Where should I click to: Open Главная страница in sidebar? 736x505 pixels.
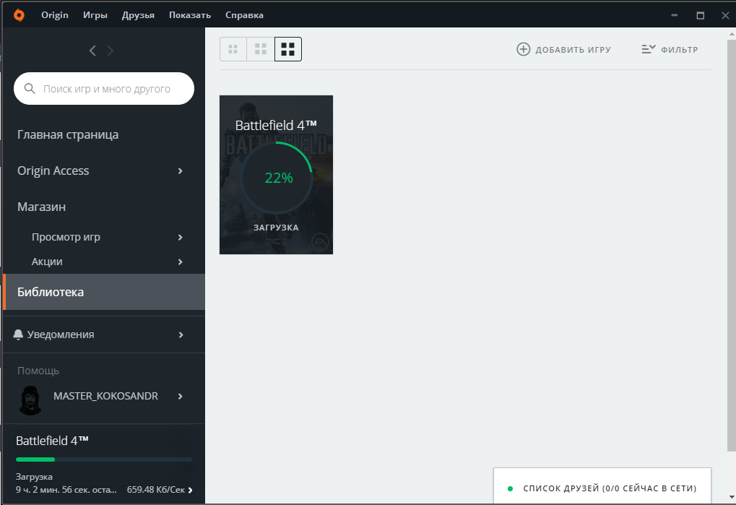coord(68,134)
